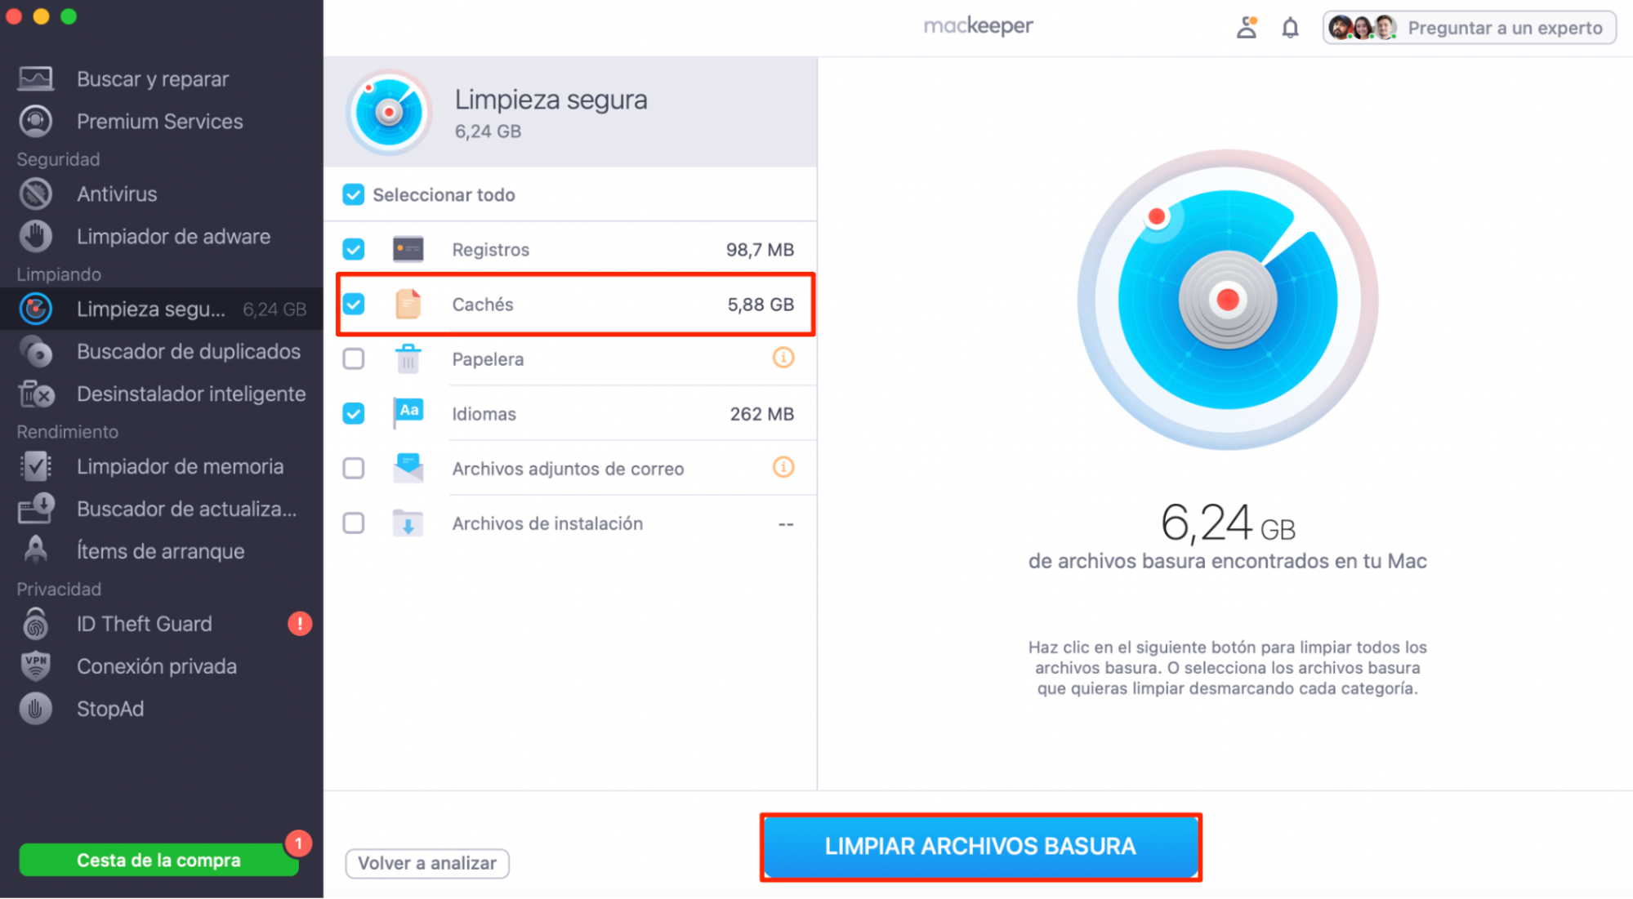Uncheck the Idiomas checkbox
Screen dimensions: 1633x899
coord(353,413)
